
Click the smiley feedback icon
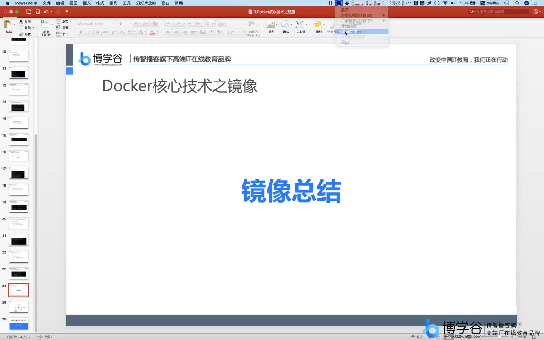536,12
